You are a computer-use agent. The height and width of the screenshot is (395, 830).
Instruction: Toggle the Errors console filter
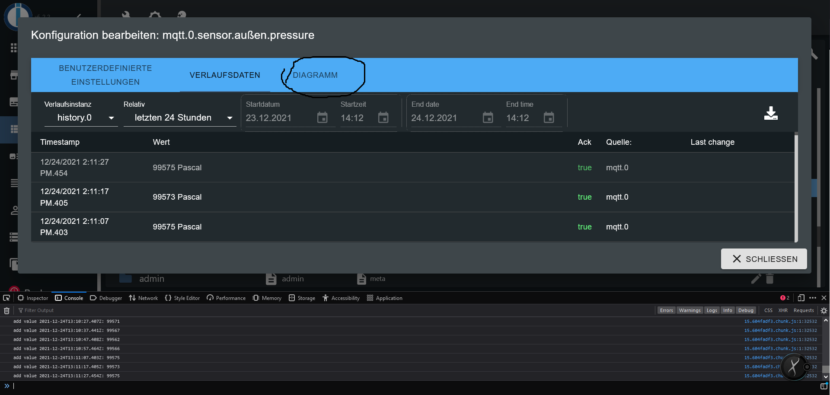point(666,310)
